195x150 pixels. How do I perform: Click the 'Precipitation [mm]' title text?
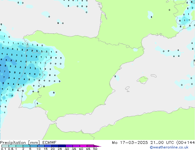coord(20,143)
